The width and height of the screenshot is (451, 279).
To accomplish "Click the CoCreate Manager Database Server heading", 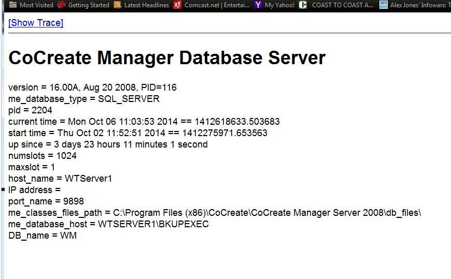I will click(167, 57).
